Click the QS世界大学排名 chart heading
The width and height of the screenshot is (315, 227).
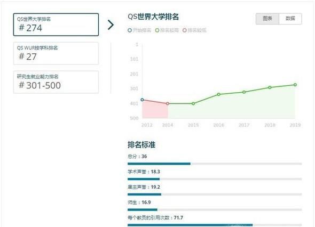pyautogui.click(x=153, y=17)
